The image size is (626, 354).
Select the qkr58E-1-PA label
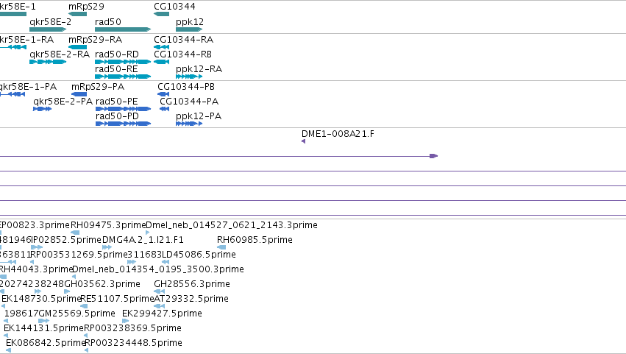[28, 87]
